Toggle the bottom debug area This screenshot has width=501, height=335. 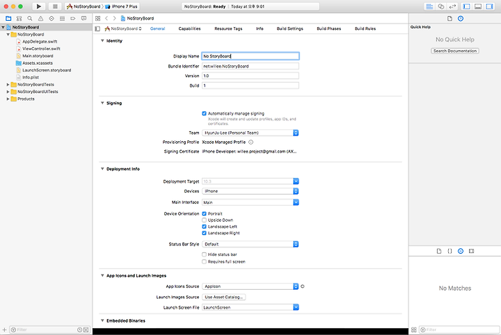pyautogui.click(x=478, y=6)
